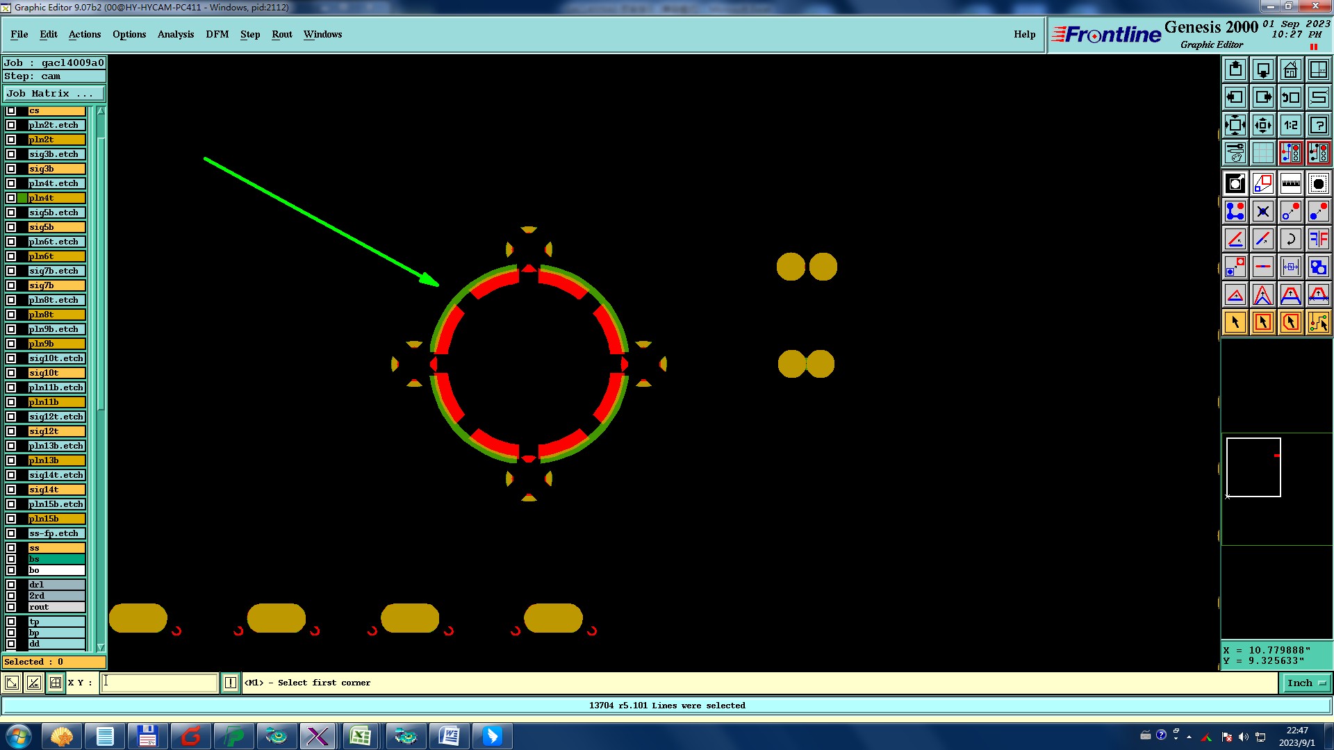
Task: Select the mirror feature tool icon
Action: pyautogui.click(x=1318, y=239)
